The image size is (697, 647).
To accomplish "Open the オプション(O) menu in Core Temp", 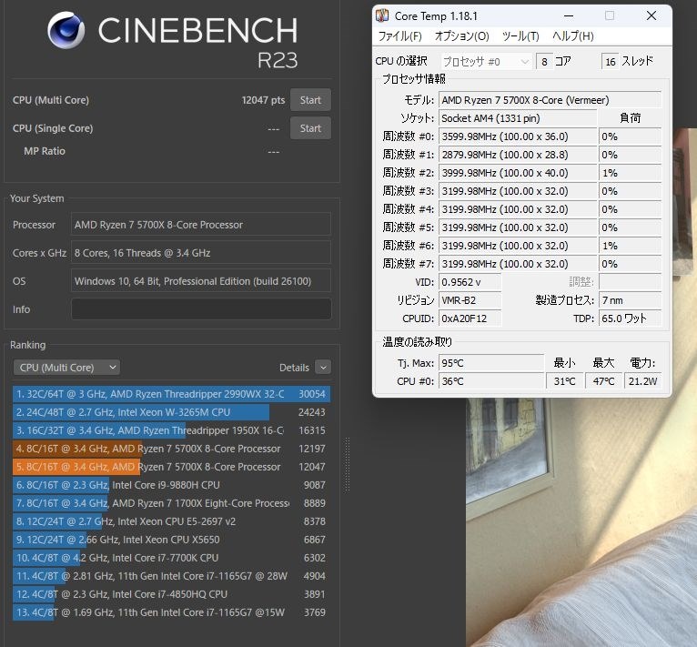I will 462,36.
